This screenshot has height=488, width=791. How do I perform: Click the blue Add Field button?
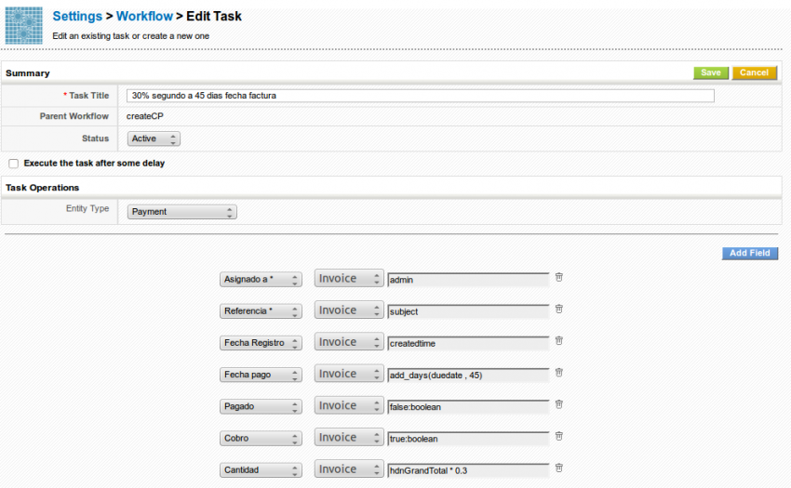(x=749, y=253)
